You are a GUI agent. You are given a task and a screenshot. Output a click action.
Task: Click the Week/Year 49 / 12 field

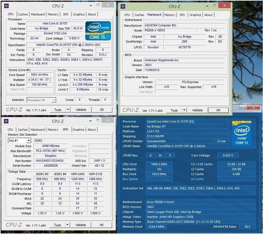click(99, 165)
